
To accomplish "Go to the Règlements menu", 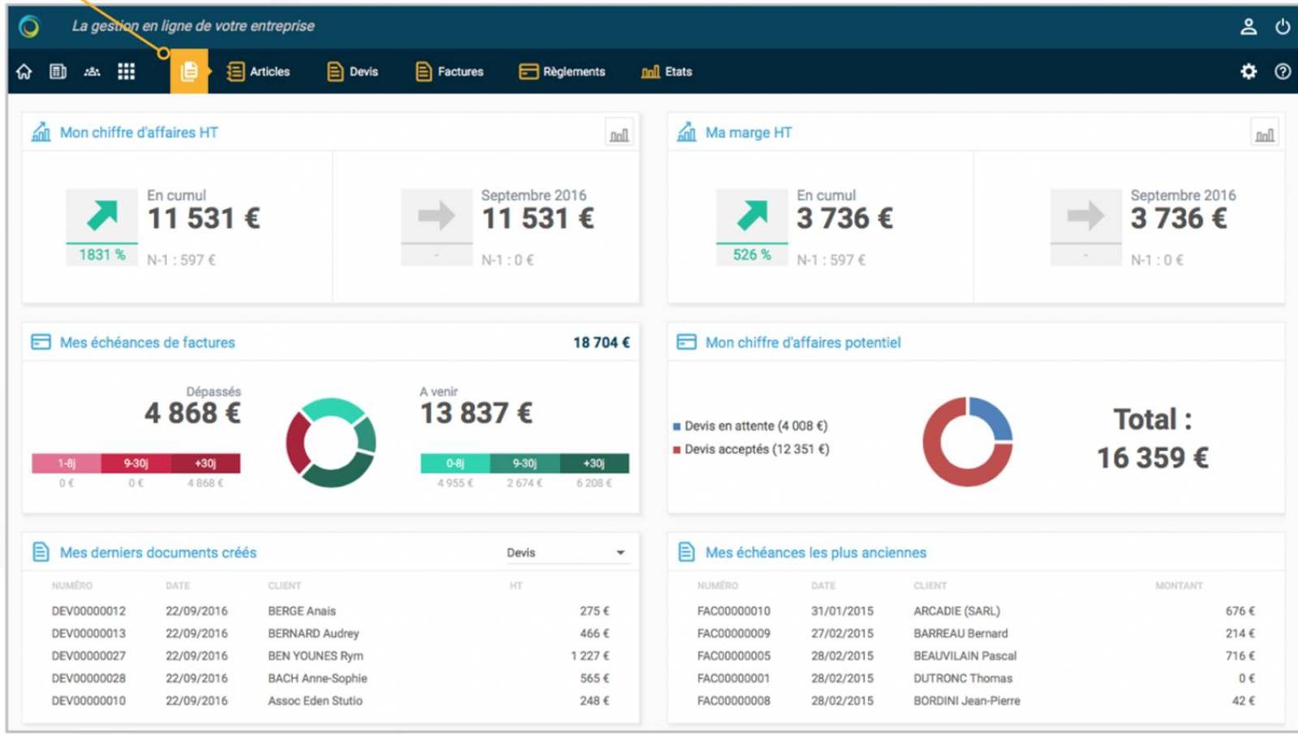I will coord(562,71).
